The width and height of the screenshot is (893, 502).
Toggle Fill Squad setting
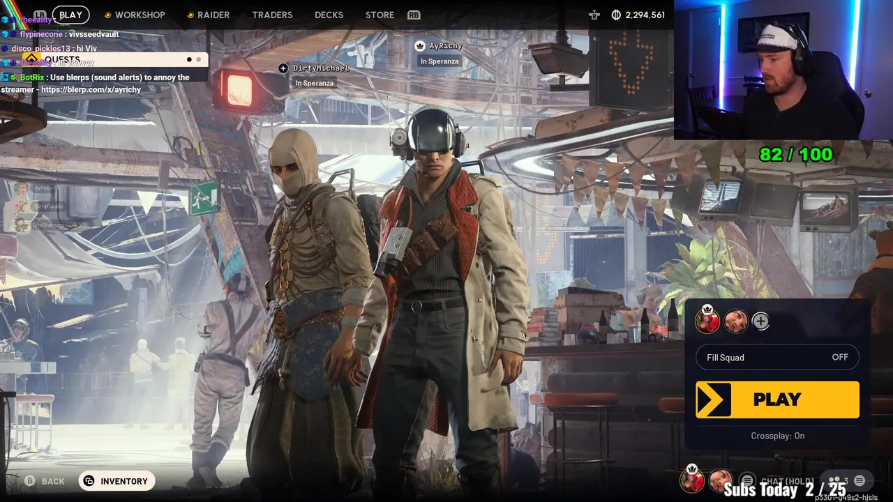coord(777,358)
